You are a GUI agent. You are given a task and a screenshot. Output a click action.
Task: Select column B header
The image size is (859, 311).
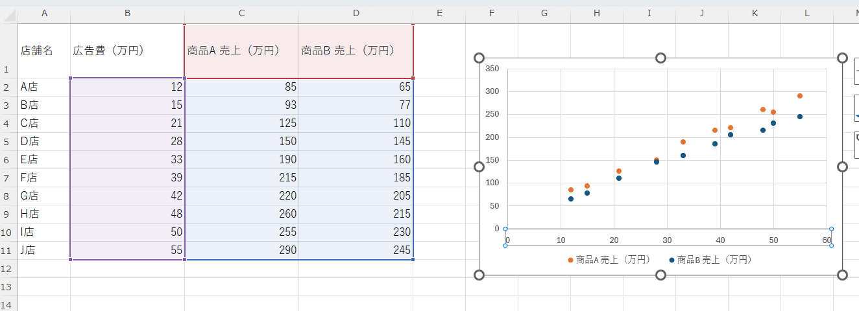[127, 14]
